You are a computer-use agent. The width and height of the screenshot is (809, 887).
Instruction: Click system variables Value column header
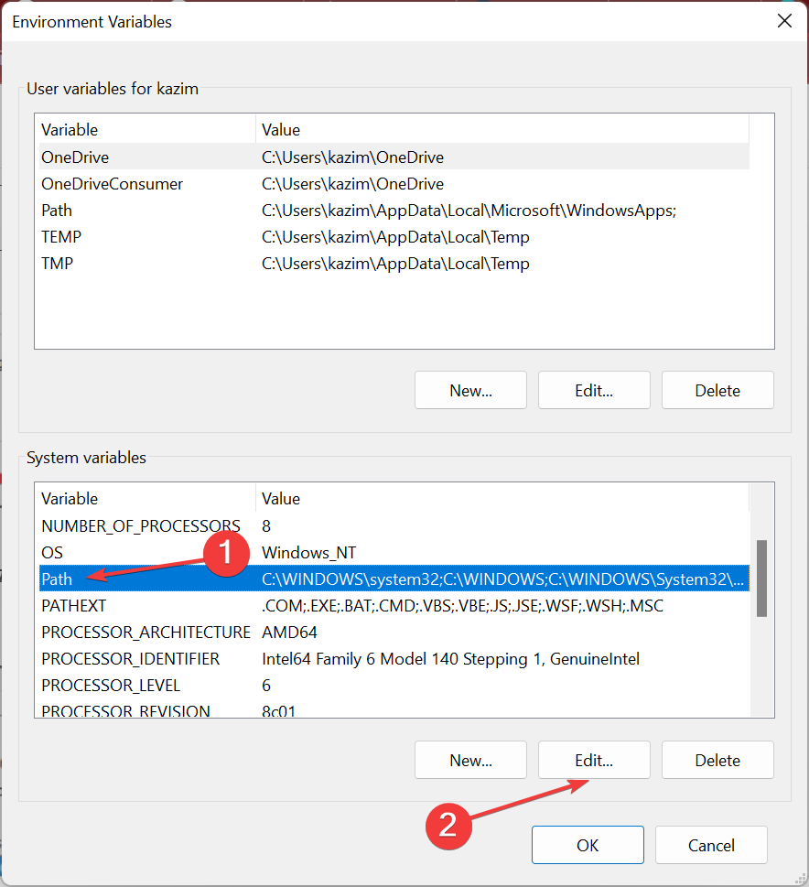click(502, 498)
